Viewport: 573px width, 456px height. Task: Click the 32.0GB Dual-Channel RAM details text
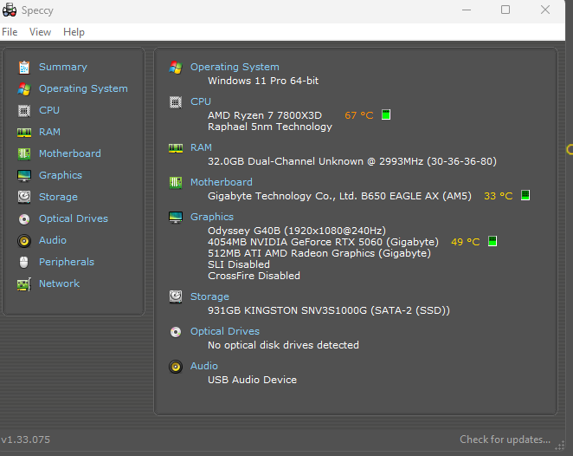[352, 162]
